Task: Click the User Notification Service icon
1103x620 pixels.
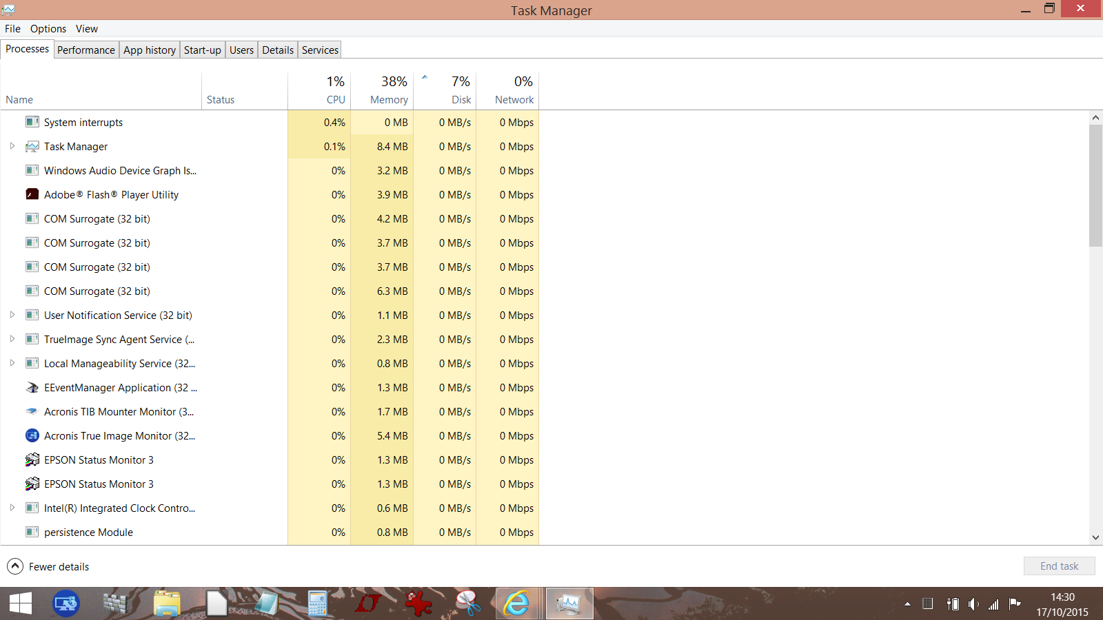Action: pyautogui.click(x=32, y=315)
